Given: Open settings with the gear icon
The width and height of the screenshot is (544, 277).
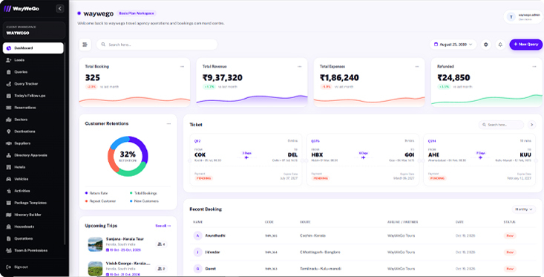Looking at the screenshot, I should pos(485,45).
